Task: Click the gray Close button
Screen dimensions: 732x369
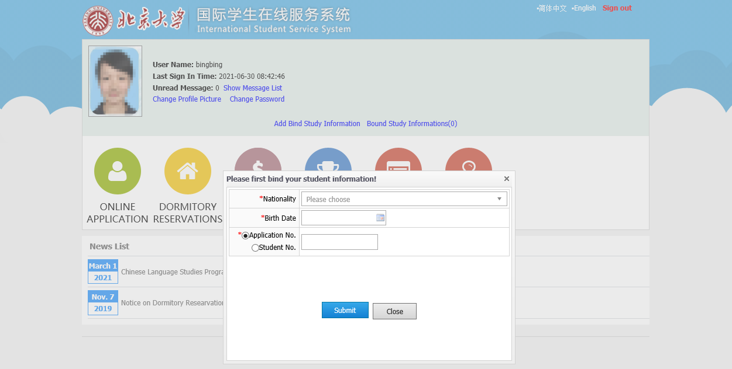Action: pyautogui.click(x=394, y=311)
